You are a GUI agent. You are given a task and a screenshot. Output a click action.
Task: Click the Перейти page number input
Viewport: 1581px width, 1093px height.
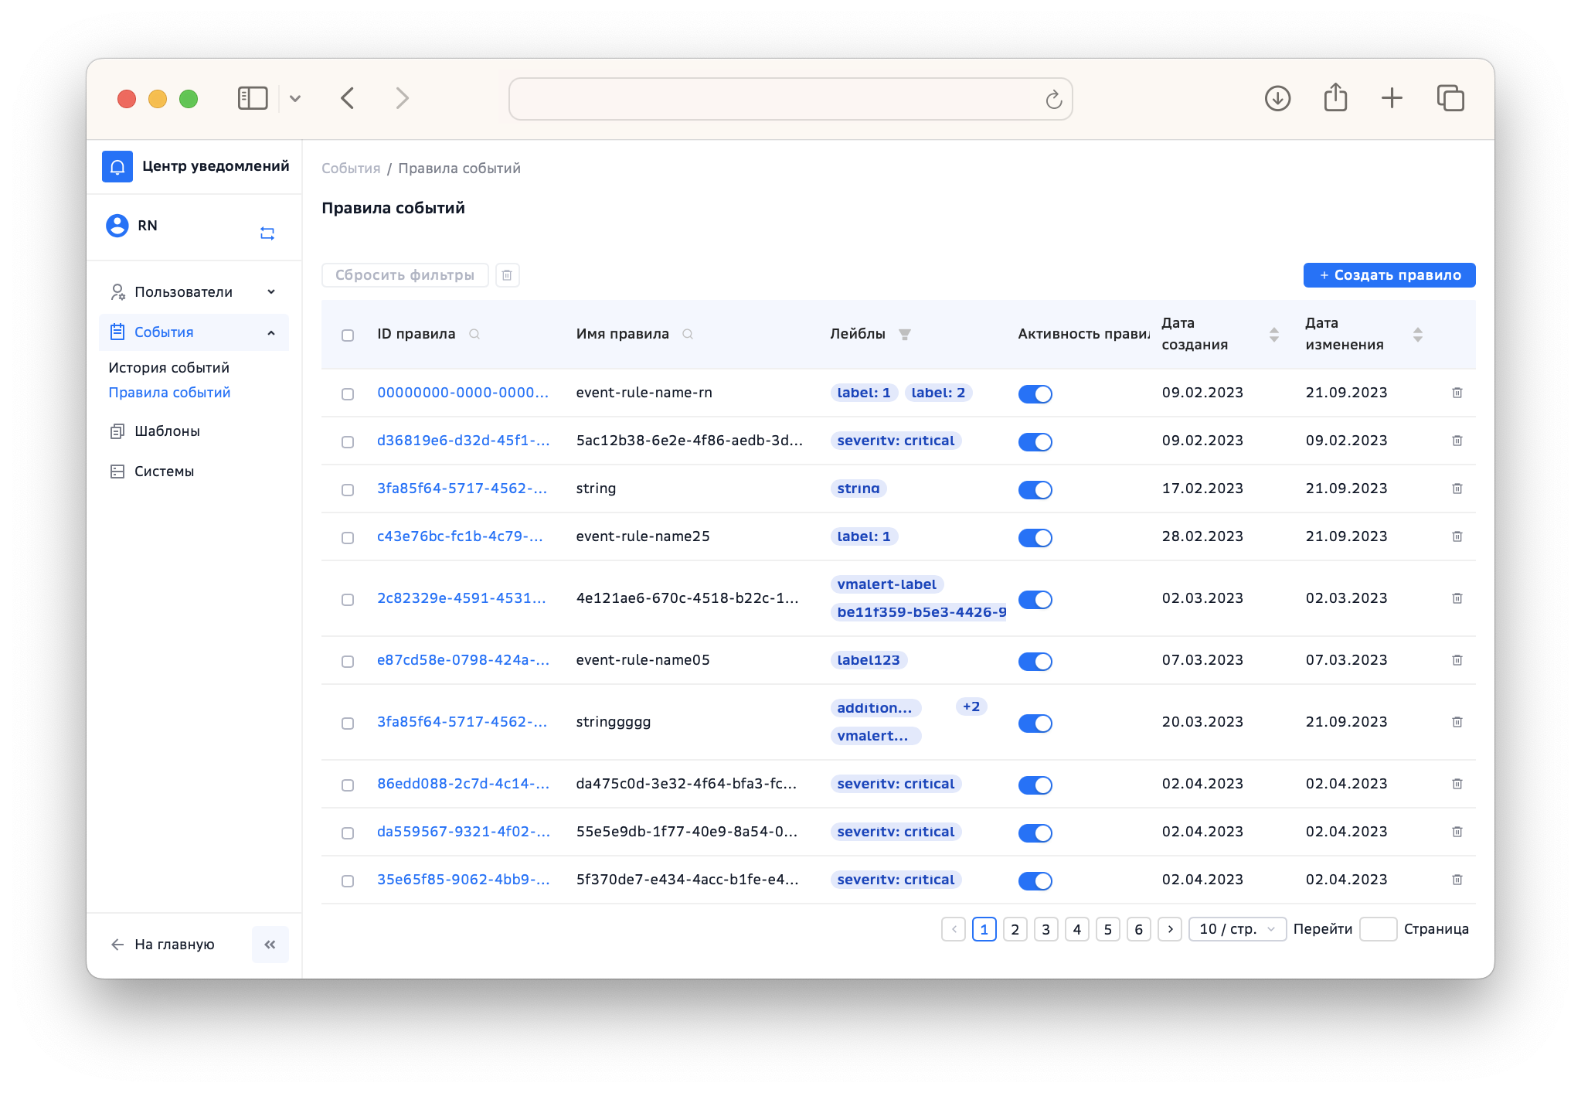tap(1378, 929)
